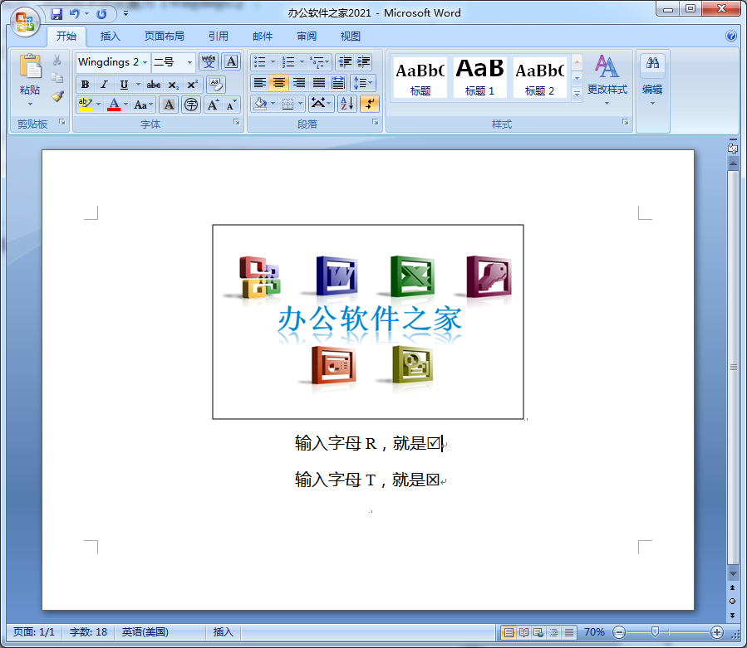Activate the Format Painter brush
This screenshot has width=747, height=648.
click(x=57, y=96)
